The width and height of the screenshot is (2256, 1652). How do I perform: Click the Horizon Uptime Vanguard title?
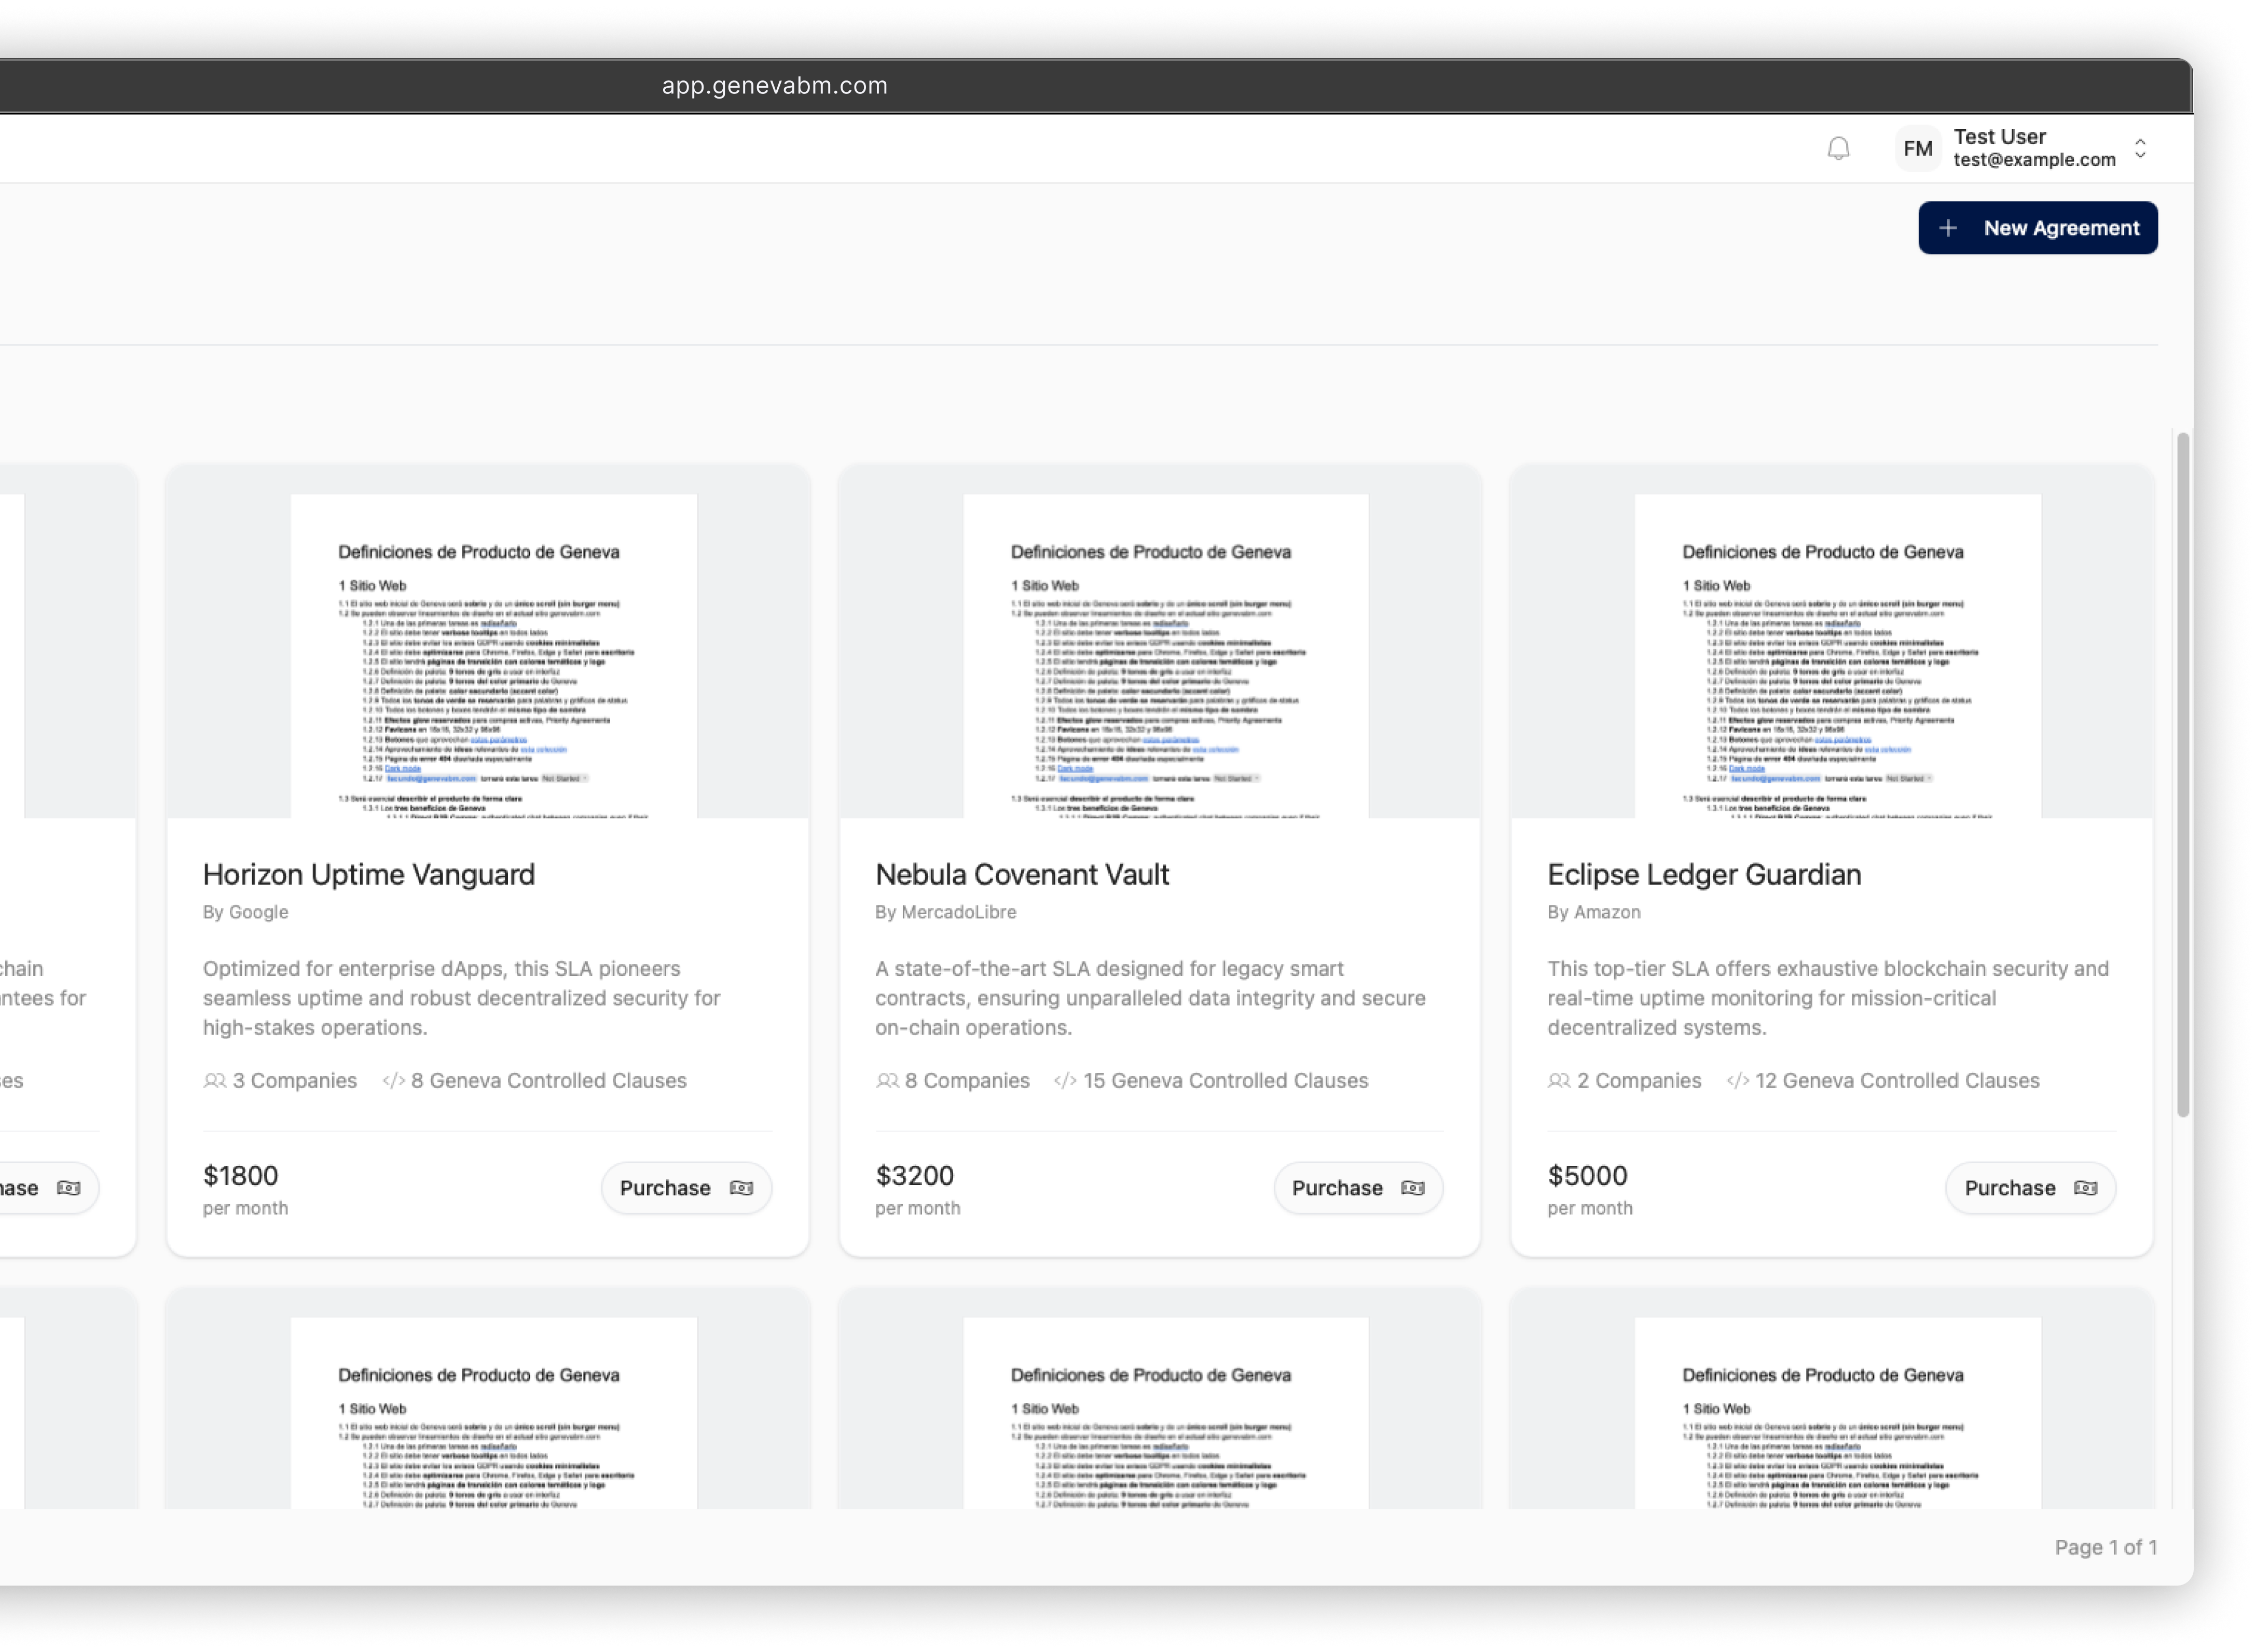tap(369, 875)
